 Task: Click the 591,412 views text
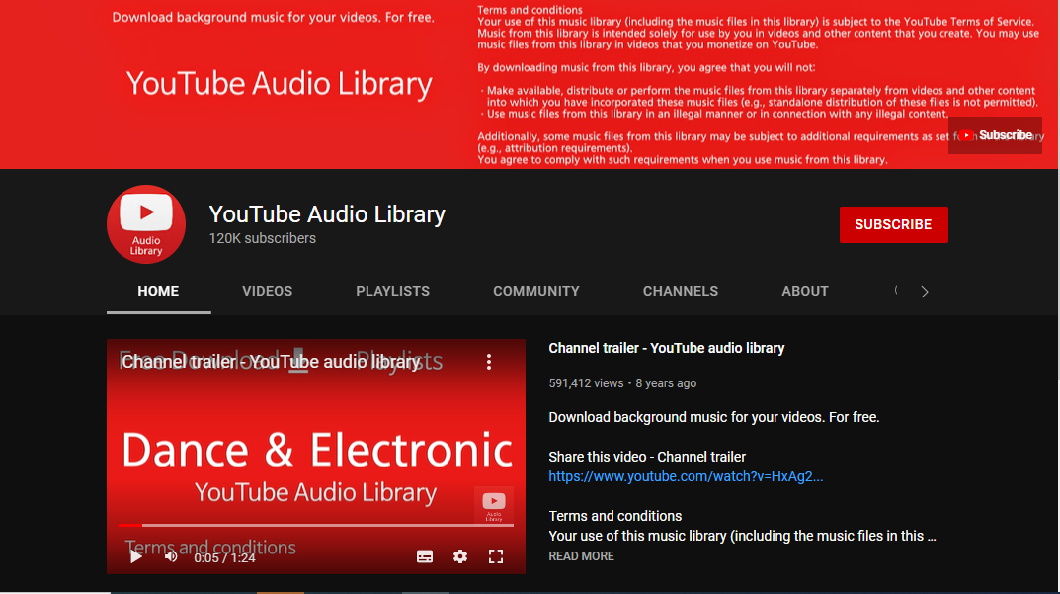586,382
